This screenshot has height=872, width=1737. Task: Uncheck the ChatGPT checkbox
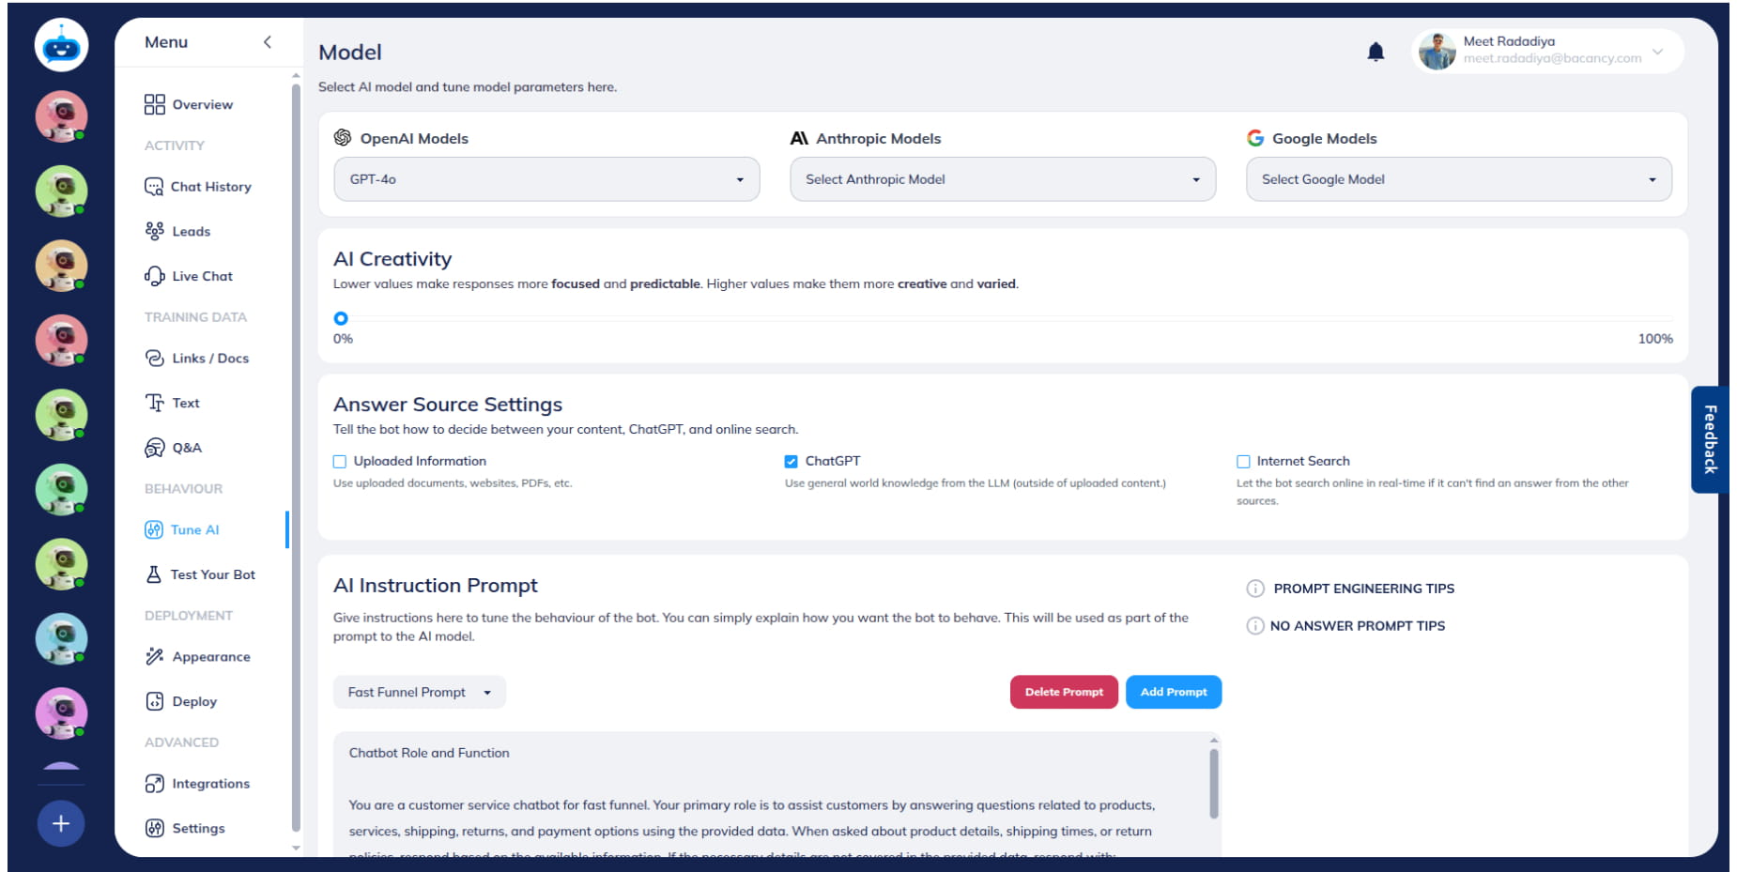click(791, 462)
